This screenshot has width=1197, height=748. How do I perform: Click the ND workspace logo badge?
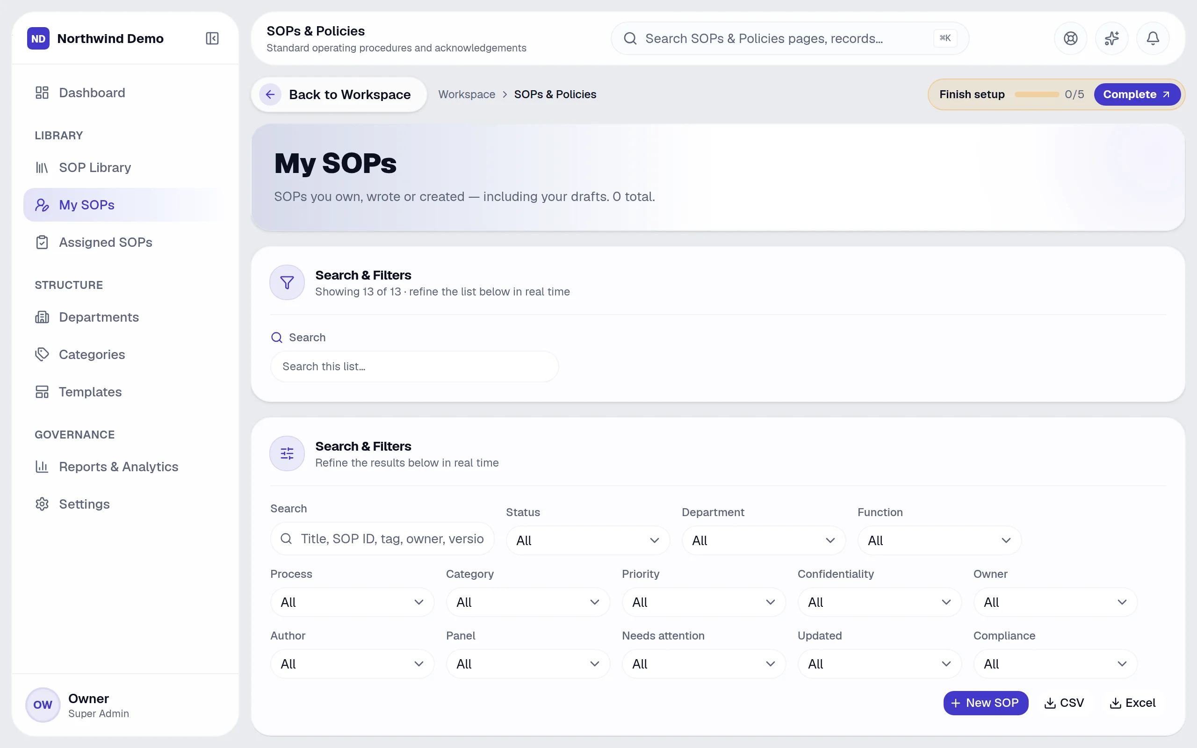[x=38, y=38]
